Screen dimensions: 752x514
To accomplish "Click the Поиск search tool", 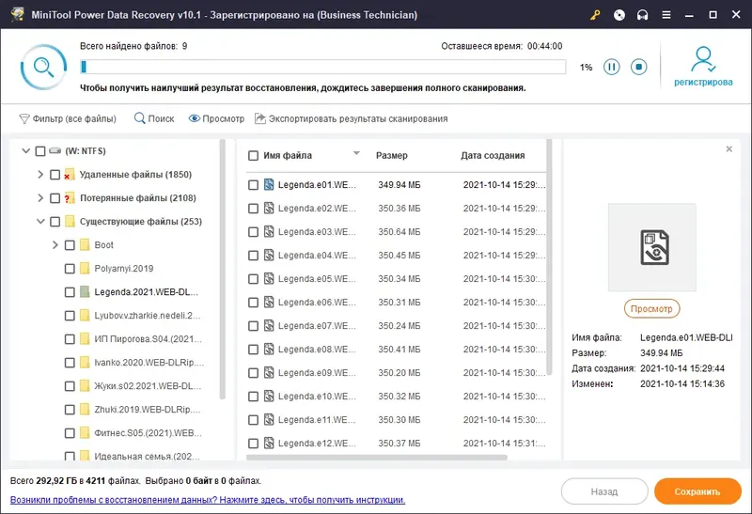I will click(x=154, y=119).
